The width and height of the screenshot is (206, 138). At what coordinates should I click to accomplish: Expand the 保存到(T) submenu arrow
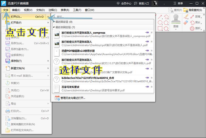48,61
